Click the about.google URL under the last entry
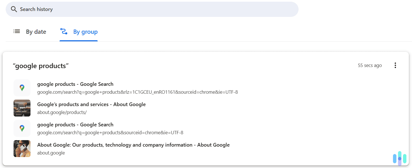412x168 pixels. pos(51,153)
